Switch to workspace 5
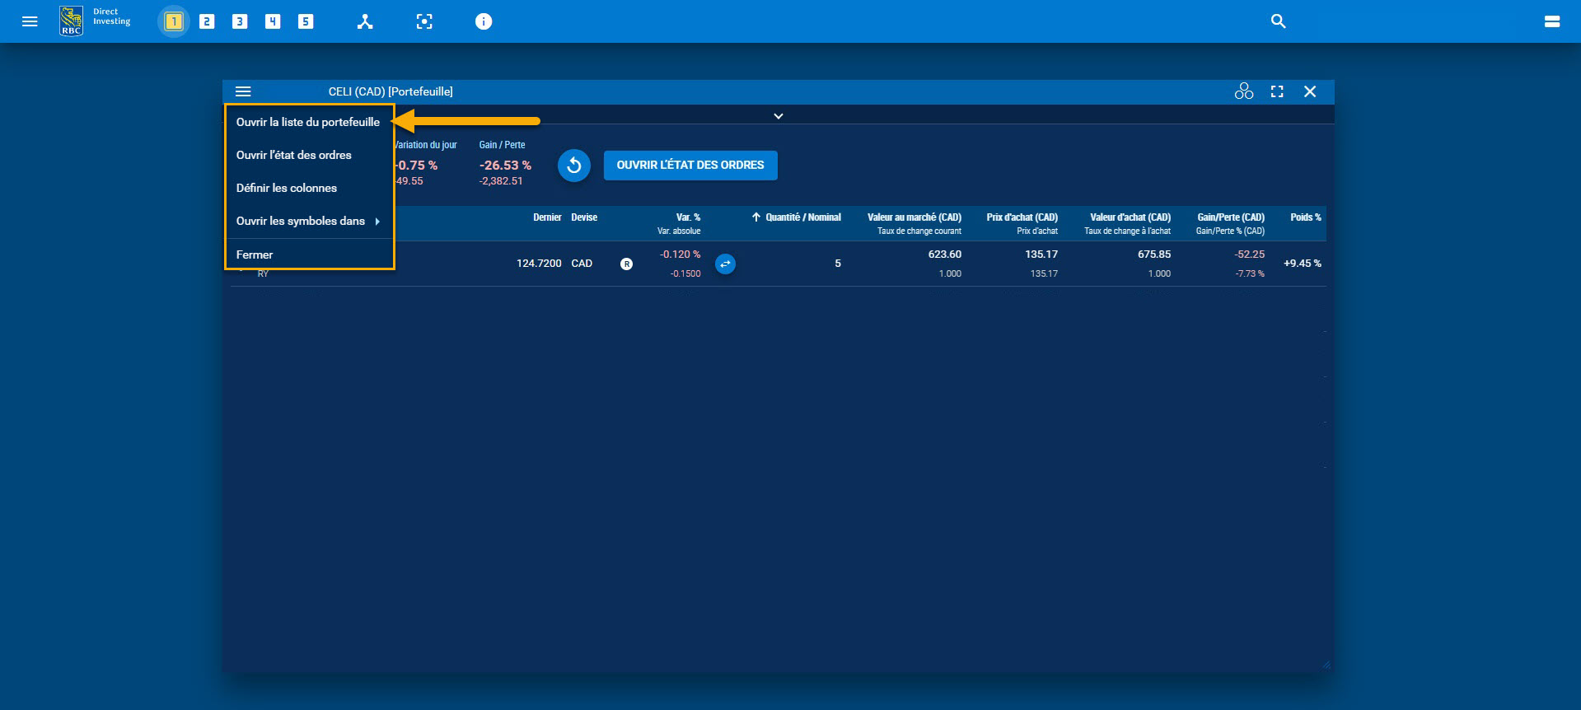This screenshot has width=1581, height=710. coord(306,21)
